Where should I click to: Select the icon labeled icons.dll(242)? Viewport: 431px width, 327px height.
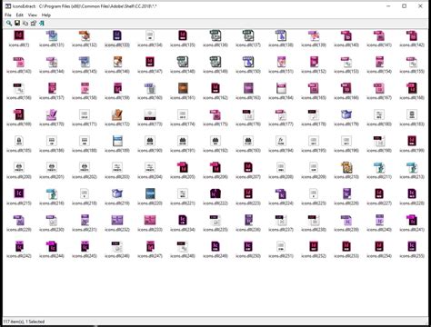pos(19,246)
